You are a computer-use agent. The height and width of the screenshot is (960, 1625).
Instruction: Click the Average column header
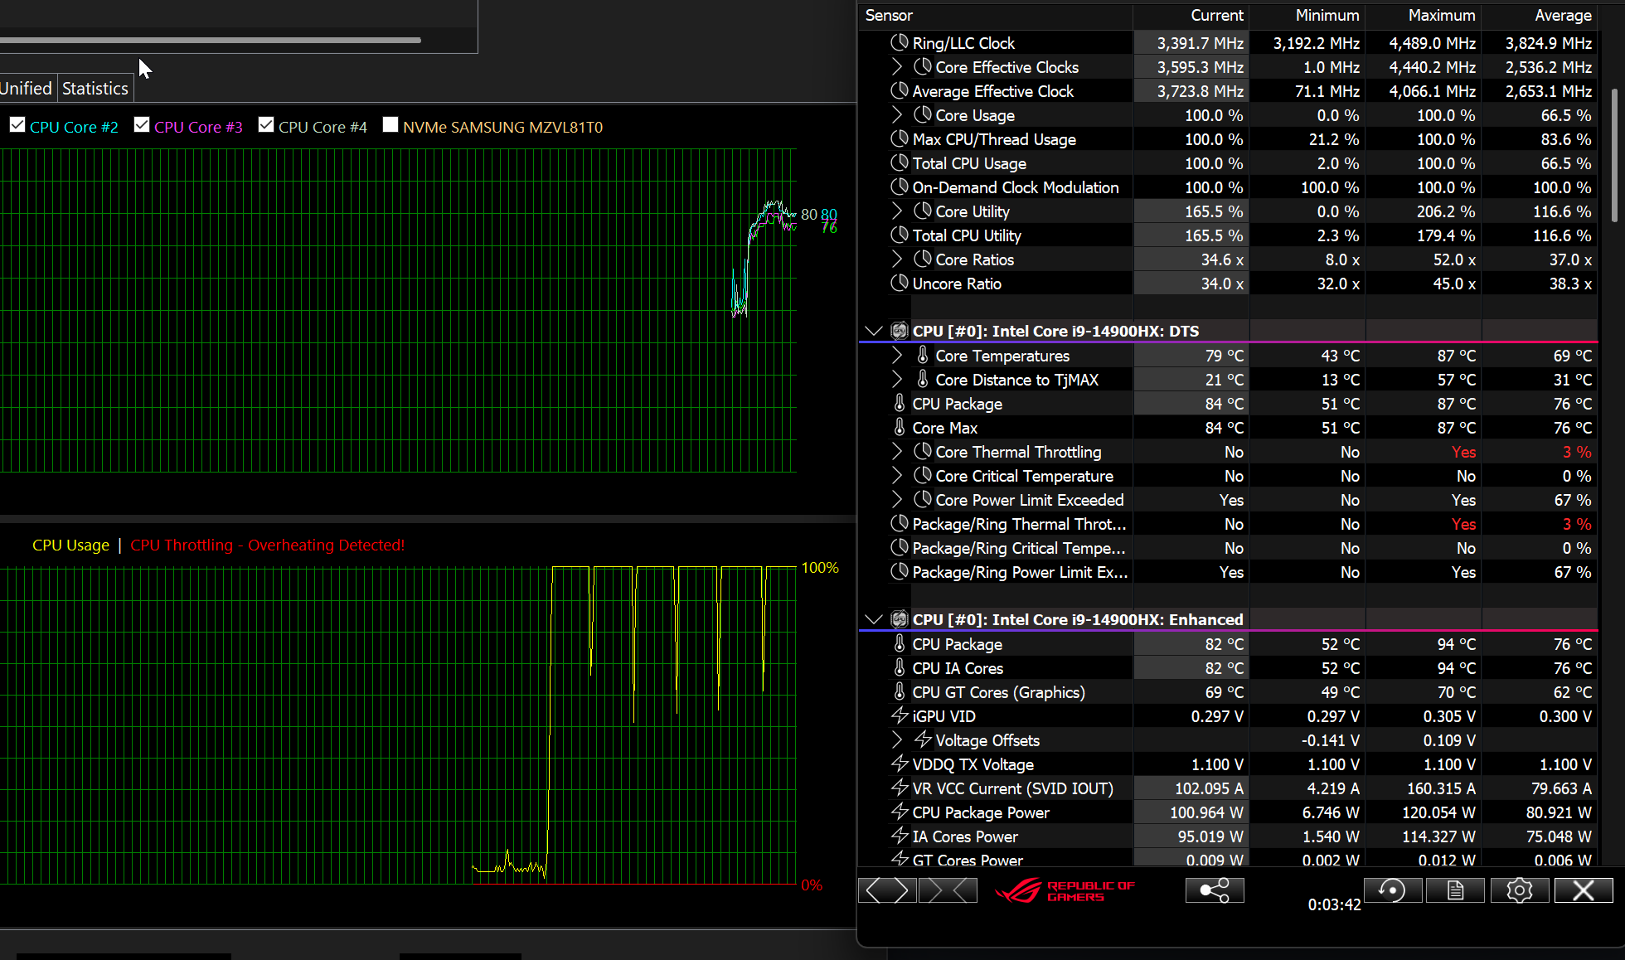tap(1539, 15)
